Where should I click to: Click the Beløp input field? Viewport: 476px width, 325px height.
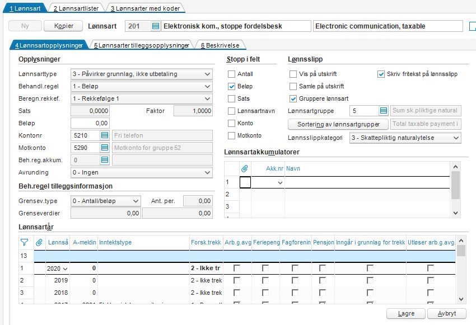tap(90, 123)
